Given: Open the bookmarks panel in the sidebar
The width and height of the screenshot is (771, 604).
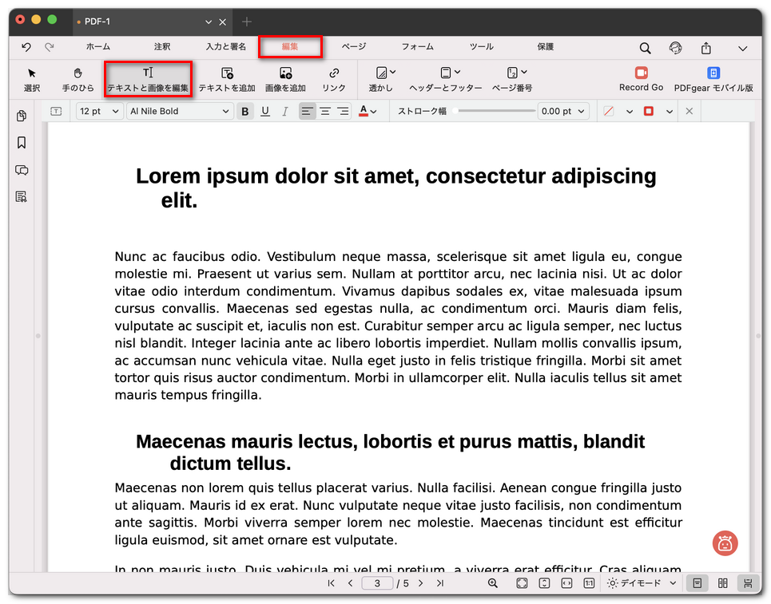Looking at the screenshot, I should point(22,143).
